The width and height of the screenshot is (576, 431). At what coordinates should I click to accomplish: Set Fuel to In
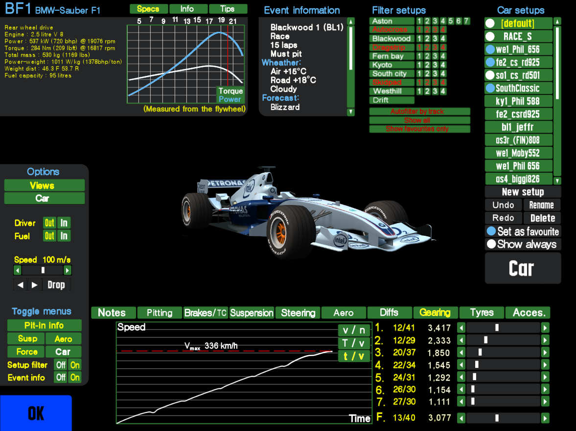[x=64, y=236]
